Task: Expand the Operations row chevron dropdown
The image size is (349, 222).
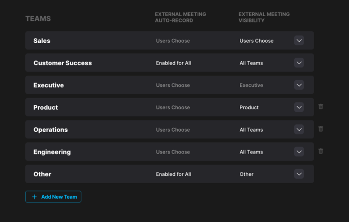Action: [x=299, y=129]
